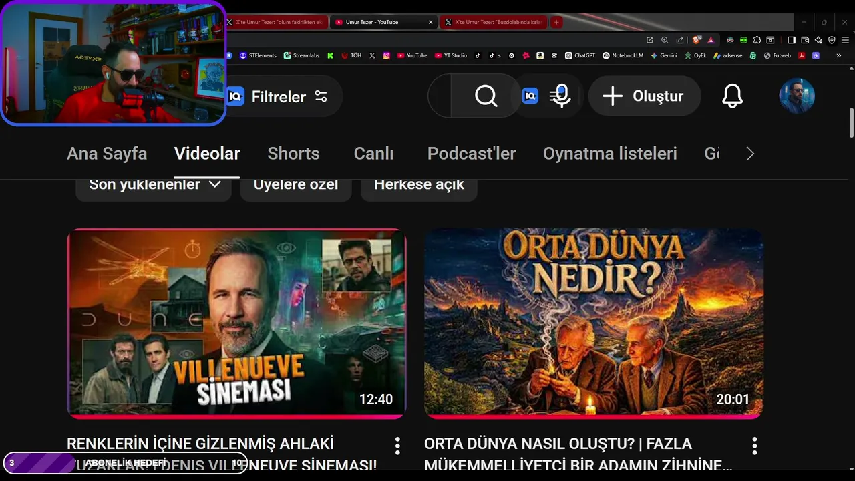Click the page vertical scrollbar thumb
The height and width of the screenshot is (481, 855).
click(852, 122)
